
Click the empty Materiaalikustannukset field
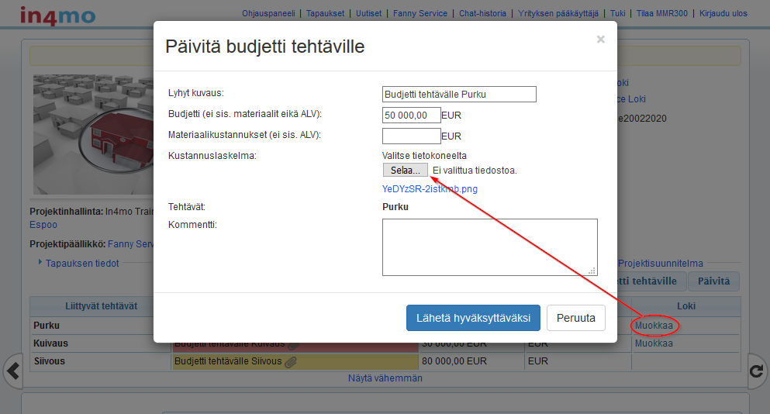tap(411, 136)
